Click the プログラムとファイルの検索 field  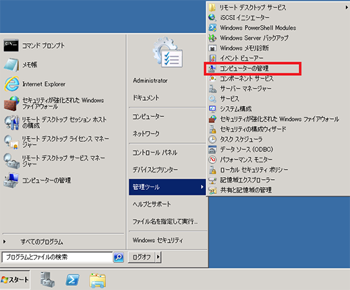coord(57,257)
